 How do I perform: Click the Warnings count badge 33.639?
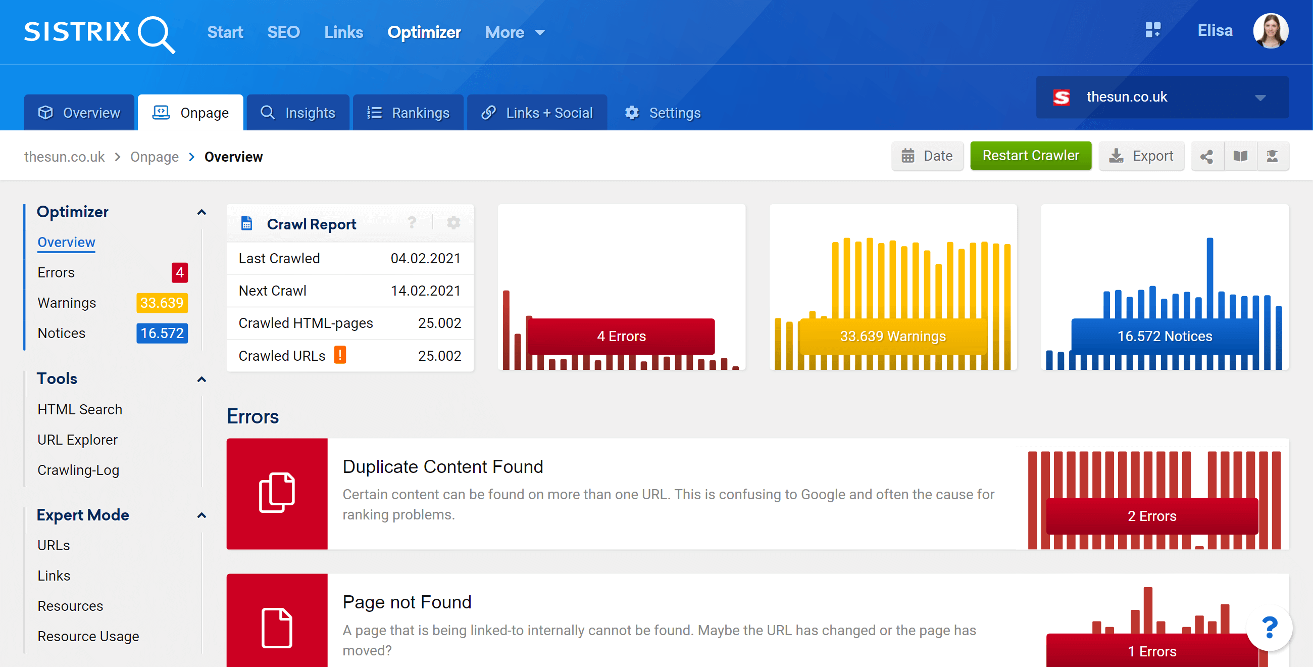coord(162,303)
